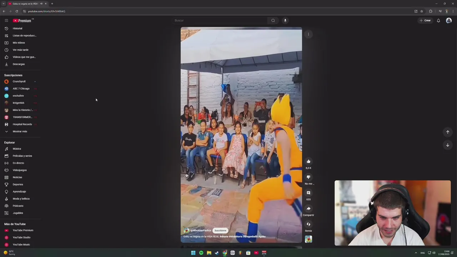Go to YouTube Premium home logo
The image size is (457, 257).
coord(22,20)
